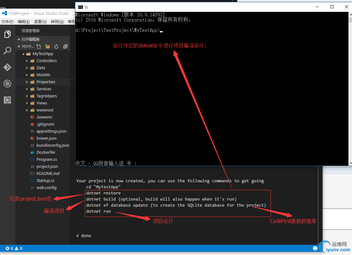Screen dimensions: 352x255
Task: Expand the wwwroot folder
Action: click(27, 110)
